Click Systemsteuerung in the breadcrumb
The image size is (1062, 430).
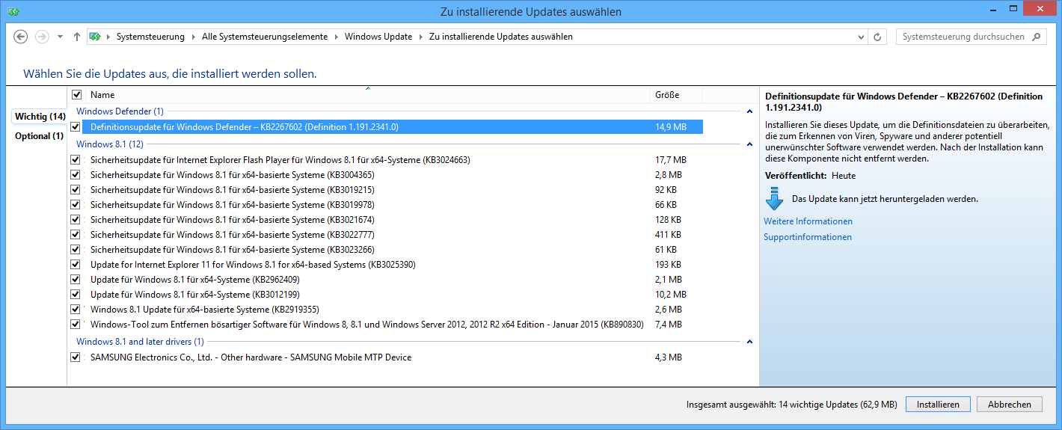tap(150, 37)
